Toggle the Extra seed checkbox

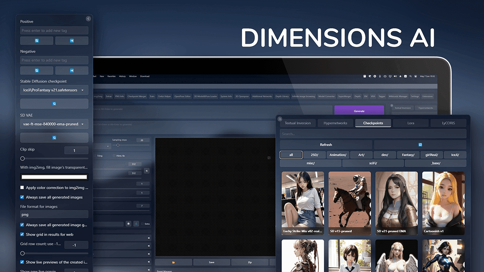click(x=142, y=224)
